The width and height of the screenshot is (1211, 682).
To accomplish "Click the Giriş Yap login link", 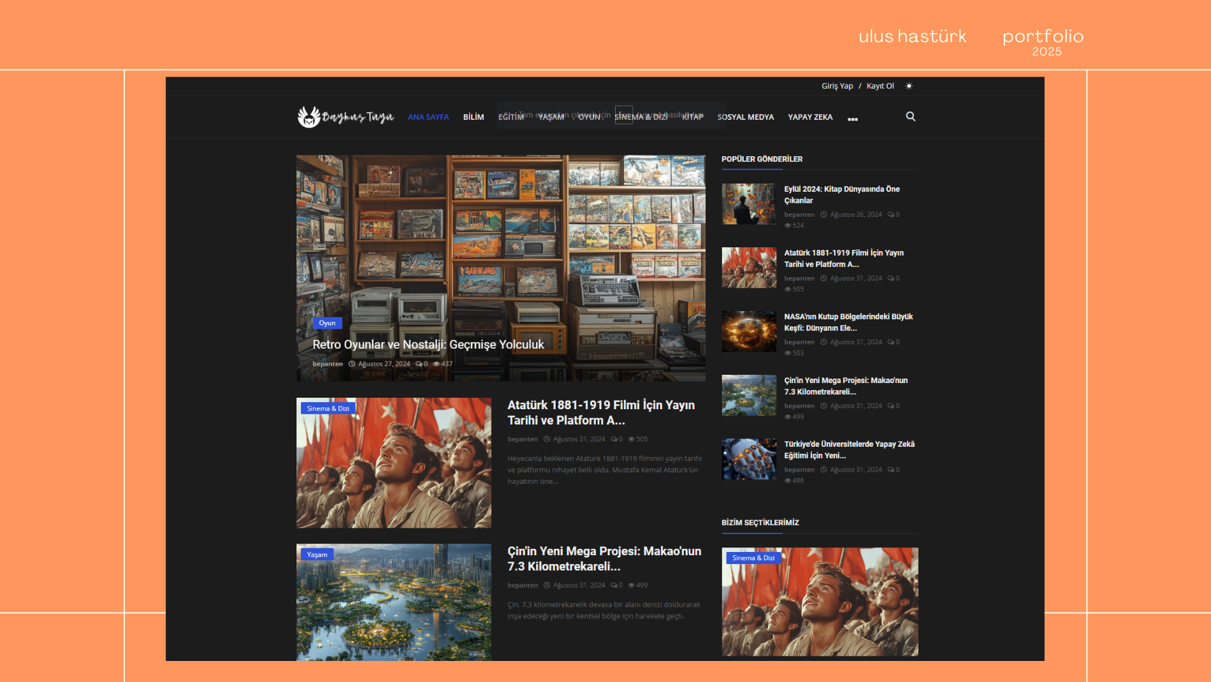I will click(x=837, y=86).
